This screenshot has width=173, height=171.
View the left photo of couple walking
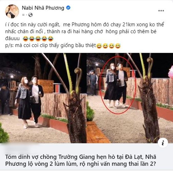pyautogui.click(x=43, y=98)
